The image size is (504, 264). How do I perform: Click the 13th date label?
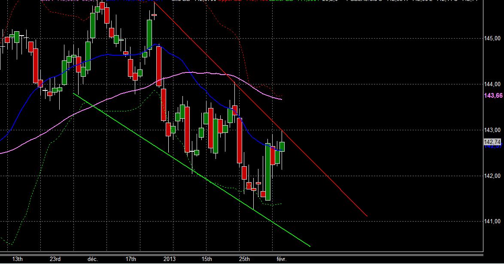pos(17,259)
